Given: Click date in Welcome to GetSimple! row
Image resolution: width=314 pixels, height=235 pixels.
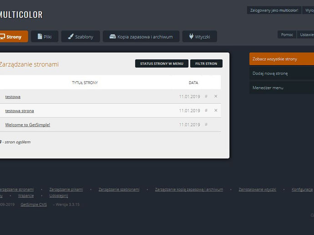Looking at the screenshot, I should click(189, 125).
